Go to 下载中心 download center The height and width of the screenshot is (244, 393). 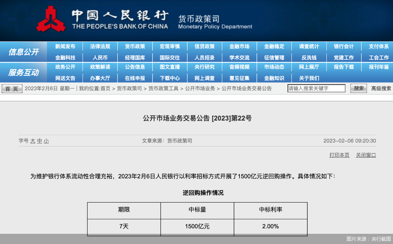click(170, 78)
